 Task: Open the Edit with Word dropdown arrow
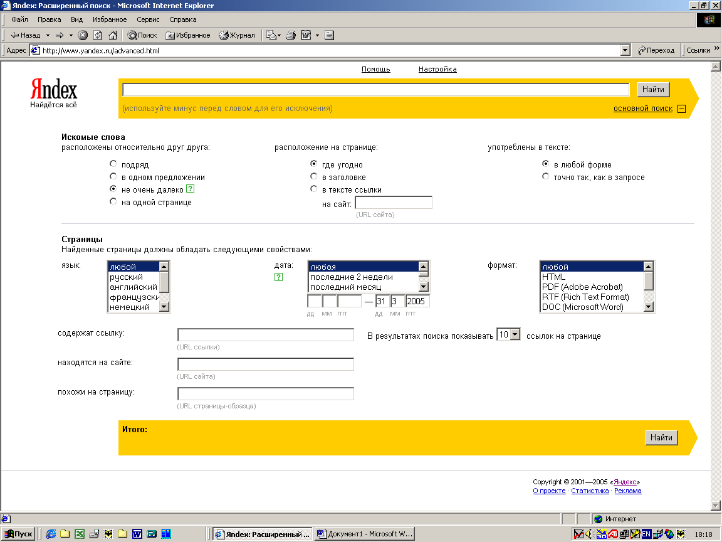(317, 35)
